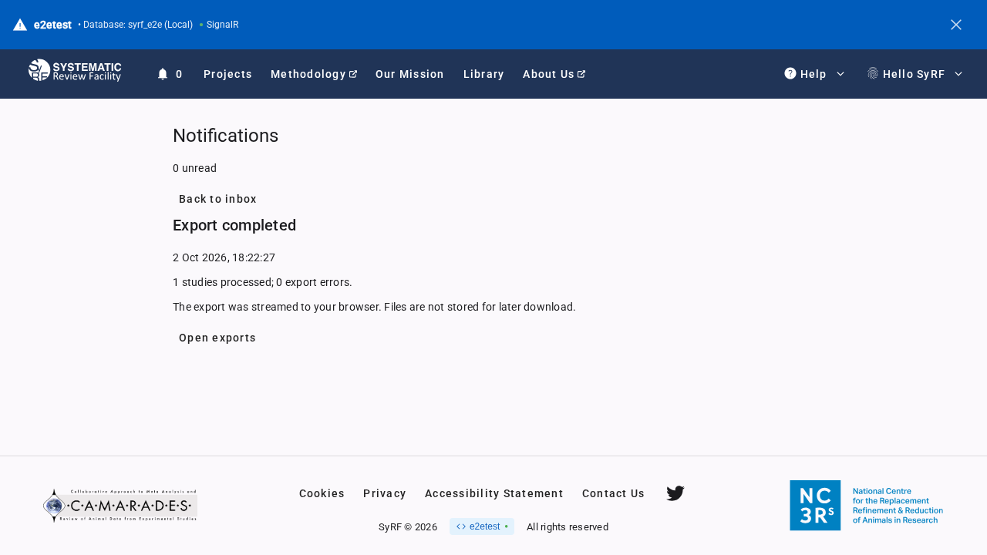Open the Methodology external link
Image resolution: width=987 pixels, height=555 pixels.
[x=314, y=74]
